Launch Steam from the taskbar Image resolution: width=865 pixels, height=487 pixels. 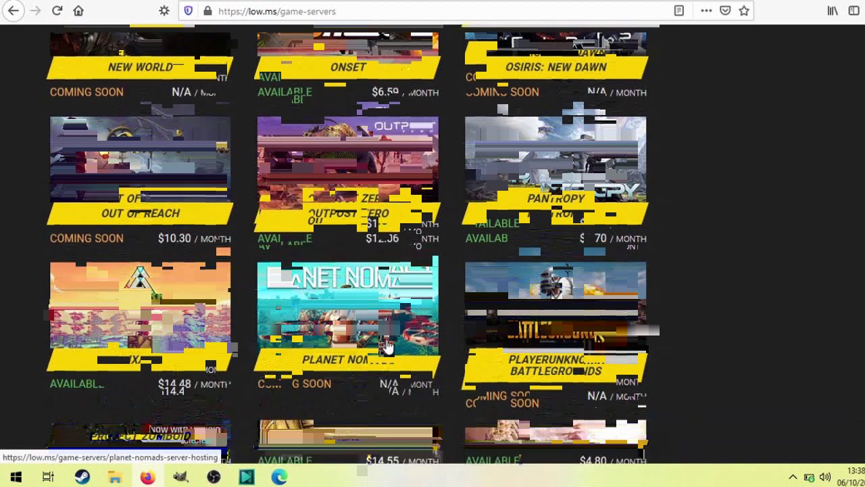pos(82,477)
